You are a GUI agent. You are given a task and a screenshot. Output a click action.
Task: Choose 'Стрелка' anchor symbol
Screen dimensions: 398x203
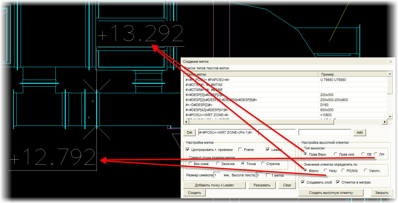(x=263, y=164)
